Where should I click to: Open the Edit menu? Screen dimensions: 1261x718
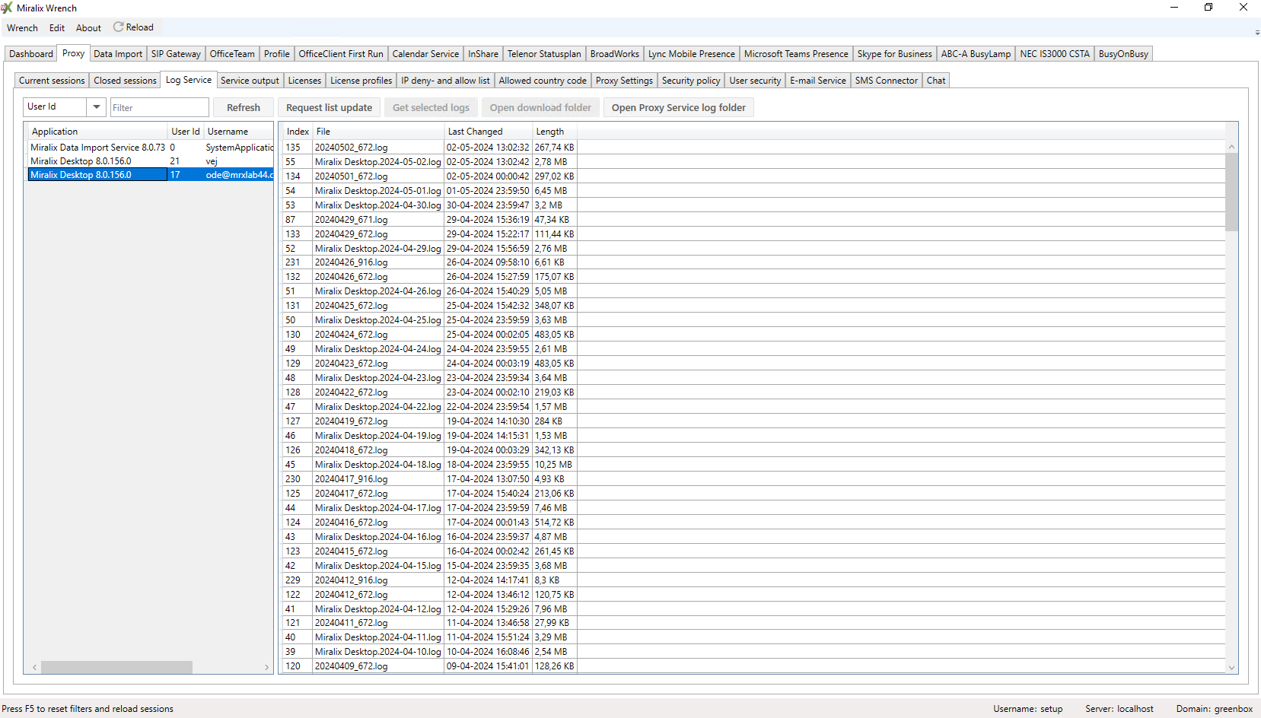[57, 28]
